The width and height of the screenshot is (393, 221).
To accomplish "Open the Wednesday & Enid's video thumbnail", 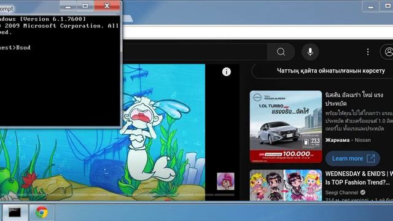I will click(x=286, y=185).
